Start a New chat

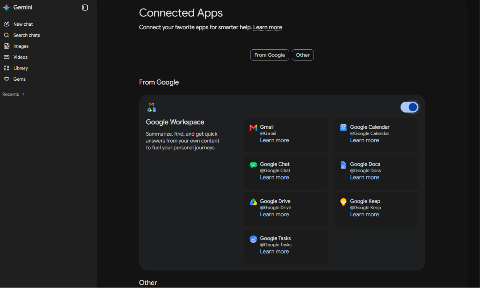click(x=23, y=24)
